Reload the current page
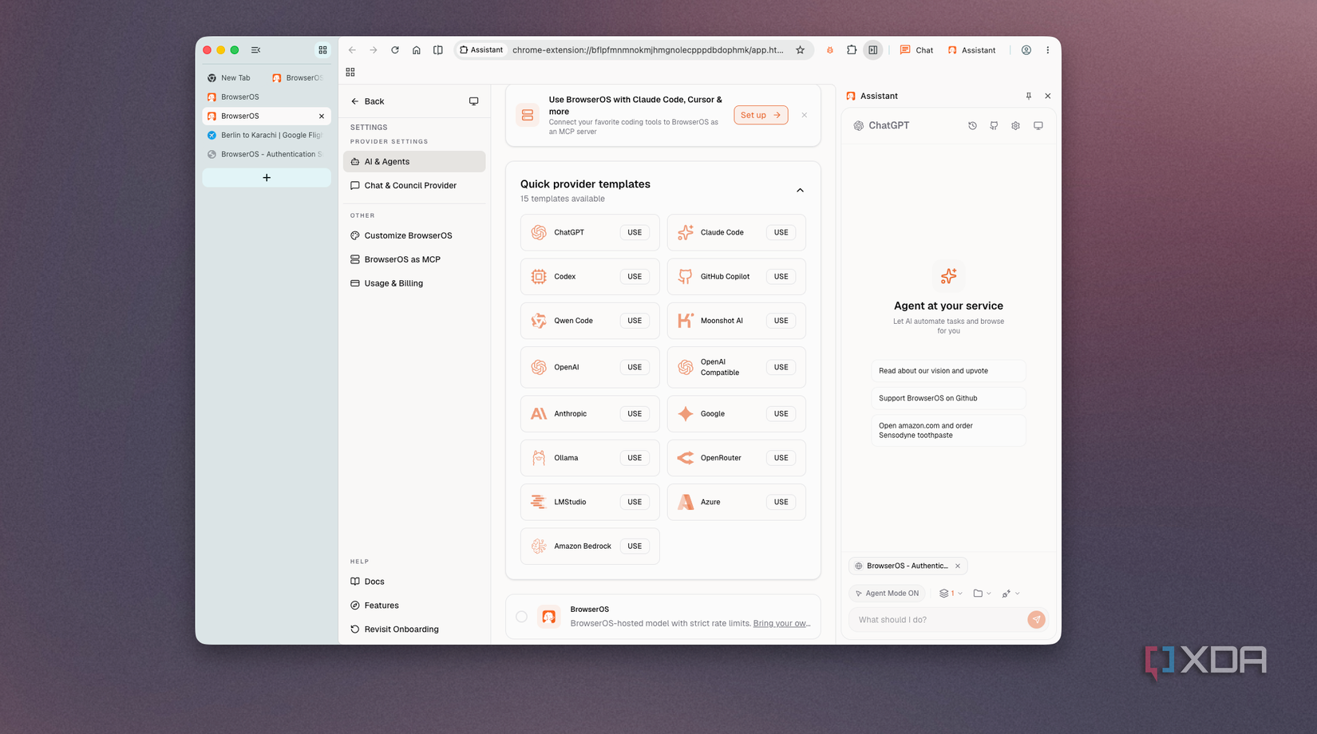1317x734 pixels. tap(395, 50)
